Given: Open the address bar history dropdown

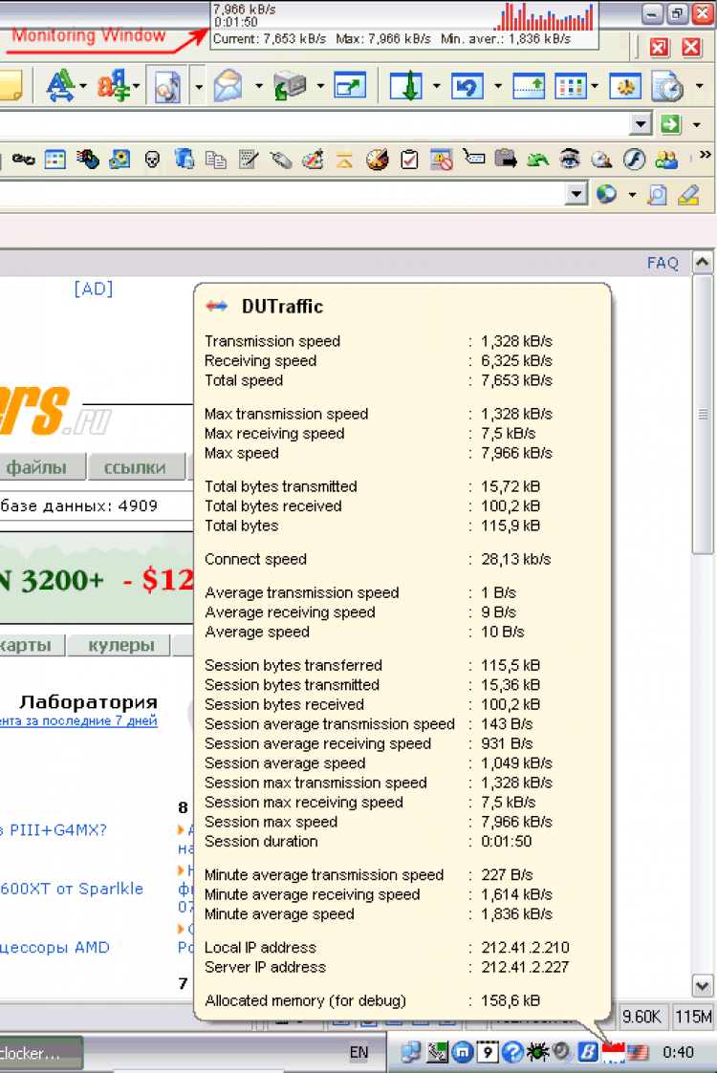Looking at the screenshot, I should (641, 124).
